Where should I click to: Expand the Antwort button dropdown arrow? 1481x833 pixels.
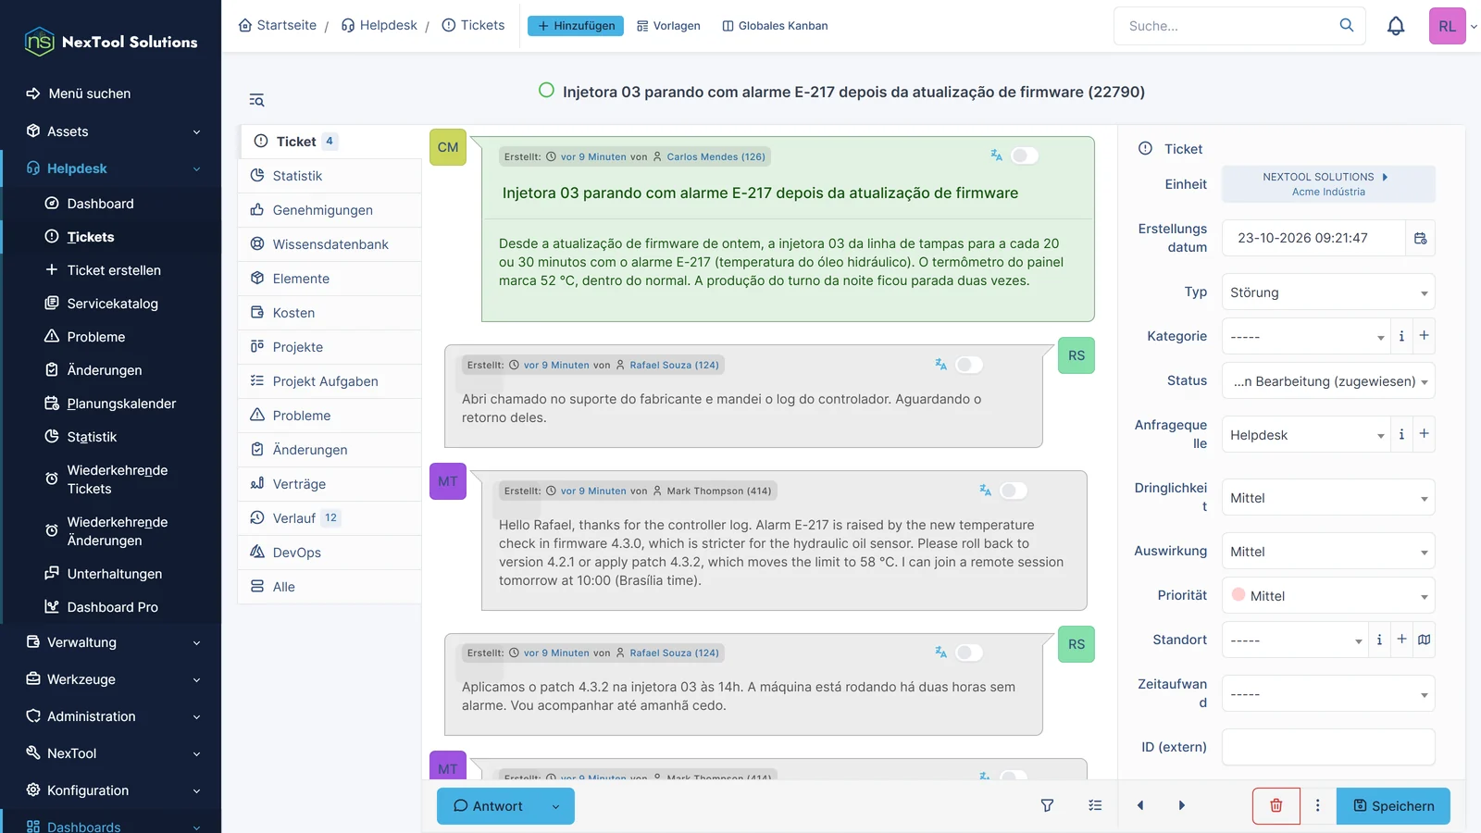555,806
